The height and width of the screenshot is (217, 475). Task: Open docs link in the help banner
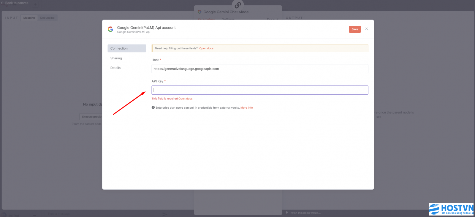[206, 48]
